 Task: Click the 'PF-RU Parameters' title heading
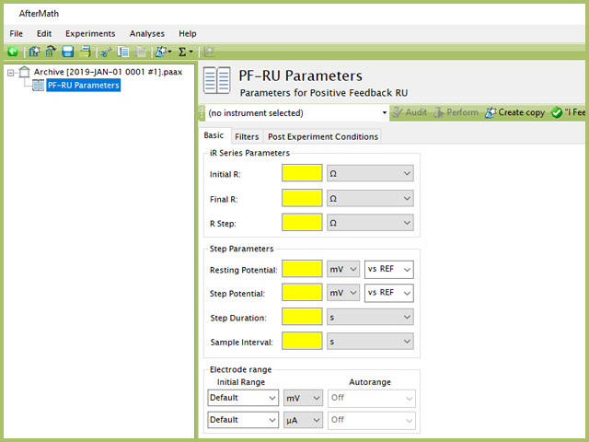[x=300, y=76]
